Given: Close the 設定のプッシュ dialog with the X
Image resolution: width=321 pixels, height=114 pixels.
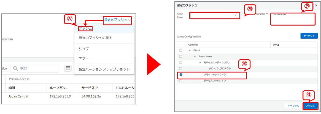Looking at the screenshot, I should point(316,5).
